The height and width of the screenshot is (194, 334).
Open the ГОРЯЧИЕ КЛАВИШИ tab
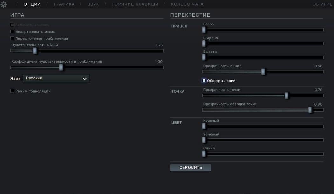[135, 4]
